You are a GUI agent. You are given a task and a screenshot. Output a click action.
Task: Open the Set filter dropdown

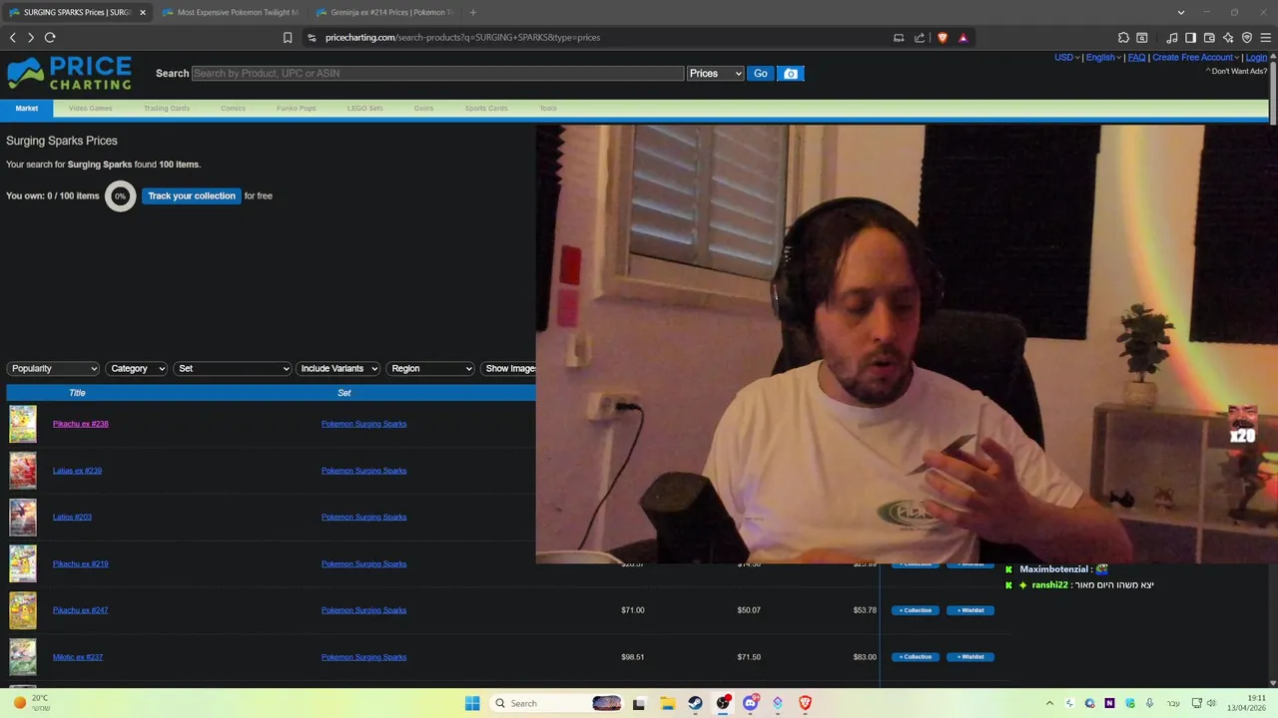click(232, 369)
